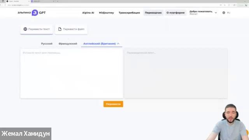The width and height of the screenshot is (249, 140).
Task: Click the browser address bar
Action: tap(111, 5)
